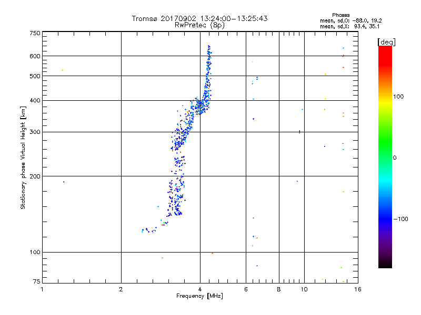Click the dense blue echo cluster near 4 MHz, 400 km
The width and height of the screenshot is (421, 315).
(x=201, y=106)
